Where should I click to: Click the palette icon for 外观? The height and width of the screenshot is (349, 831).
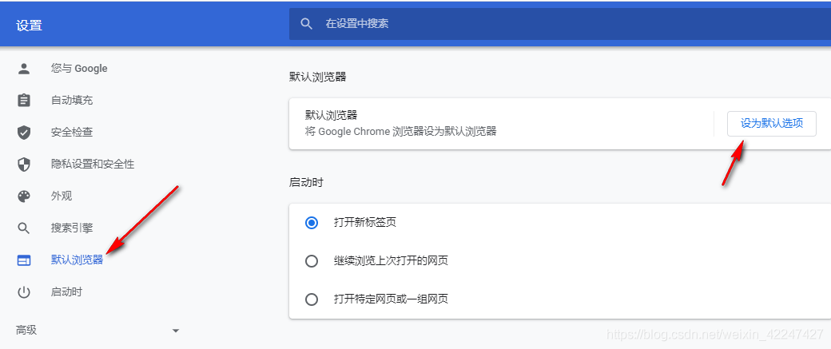coord(24,196)
